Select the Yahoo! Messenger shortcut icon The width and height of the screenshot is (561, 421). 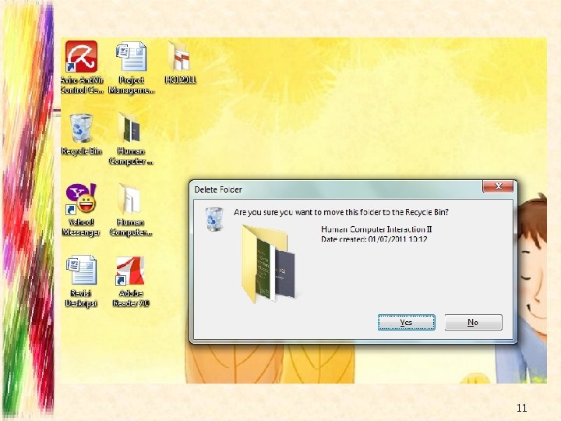click(x=81, y=199)
